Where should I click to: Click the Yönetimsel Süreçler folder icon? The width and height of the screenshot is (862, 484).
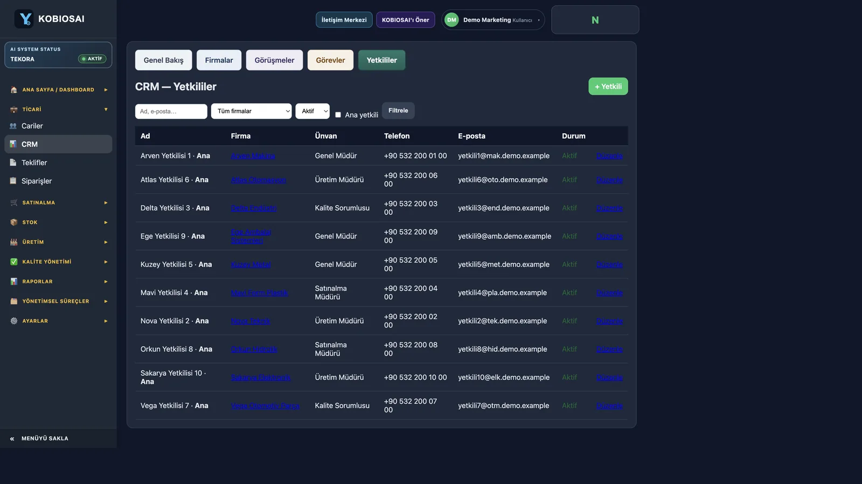(14, 301)
